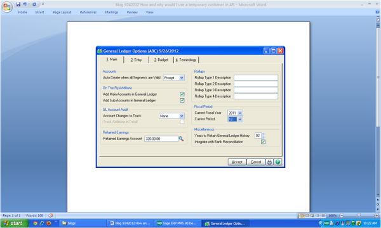Open the green Help icon in dialog
Screen dimensions: 381x228
277,162
